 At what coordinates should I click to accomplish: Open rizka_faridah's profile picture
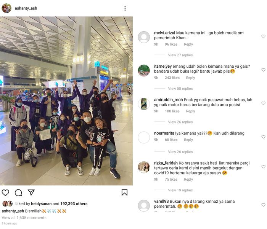[x=144, y=167]
